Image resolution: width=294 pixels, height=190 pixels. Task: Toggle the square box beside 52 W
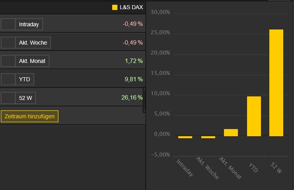[8, 98]
